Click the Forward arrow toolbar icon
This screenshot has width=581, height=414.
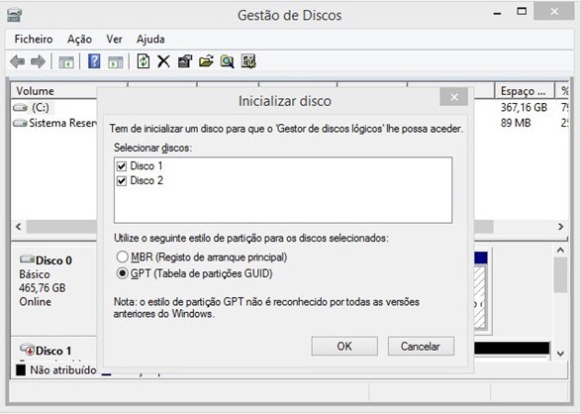tap(38, 61)
